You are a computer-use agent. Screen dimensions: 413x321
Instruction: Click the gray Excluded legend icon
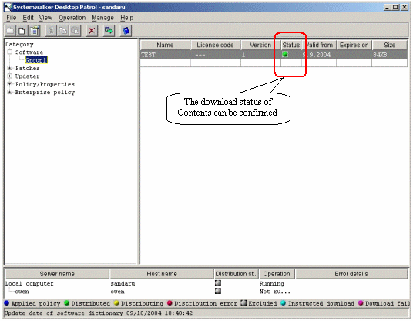(x=244, y=303)
